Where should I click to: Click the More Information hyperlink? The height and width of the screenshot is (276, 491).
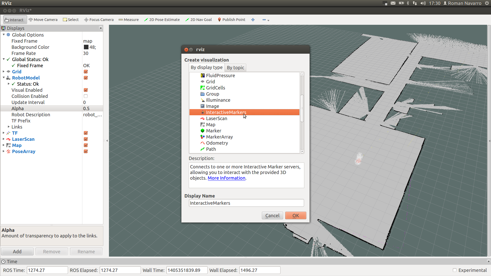pyautogui.click(x=226, y=178)
